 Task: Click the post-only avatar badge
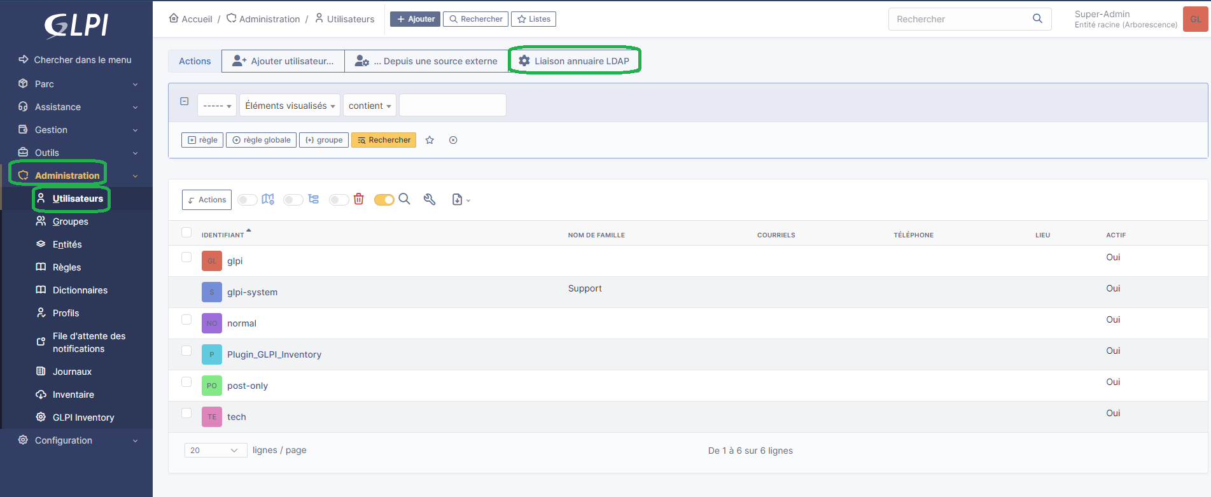pyautogui.click(x=212, y=386)
